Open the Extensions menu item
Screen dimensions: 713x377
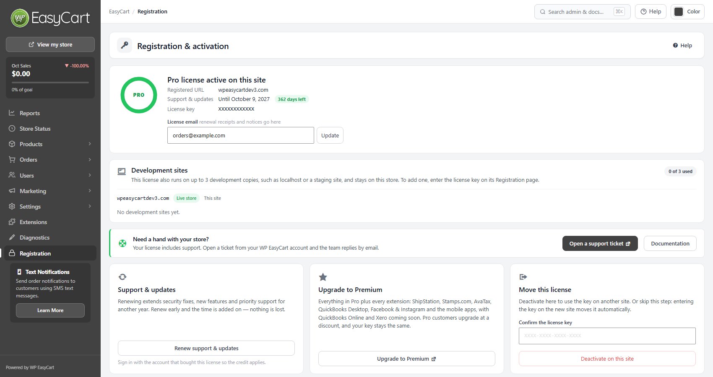coord(50,222)
